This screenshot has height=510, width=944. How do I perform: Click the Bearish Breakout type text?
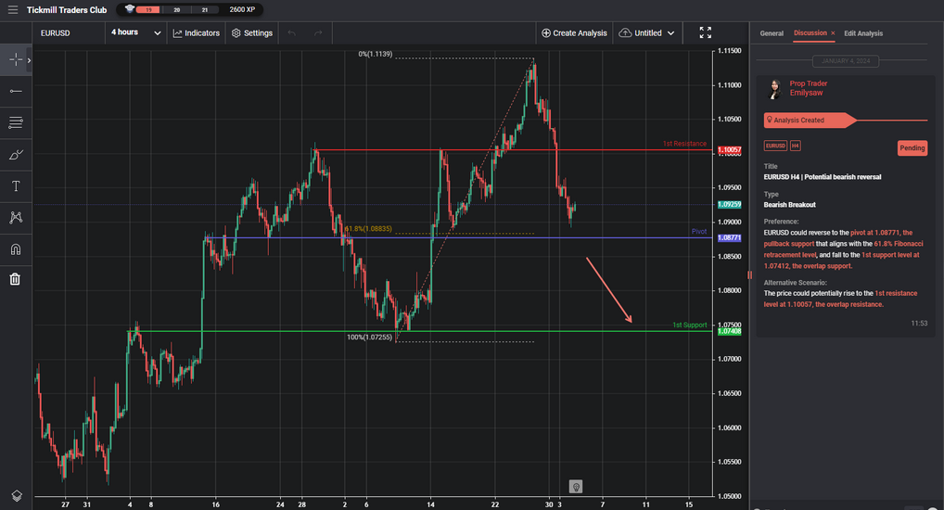point(789,205)
